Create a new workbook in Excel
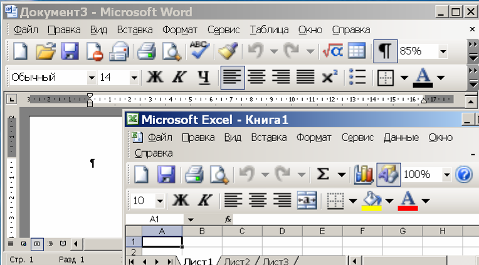The height and width of the screenshot is (265, 479). (142, 174)
